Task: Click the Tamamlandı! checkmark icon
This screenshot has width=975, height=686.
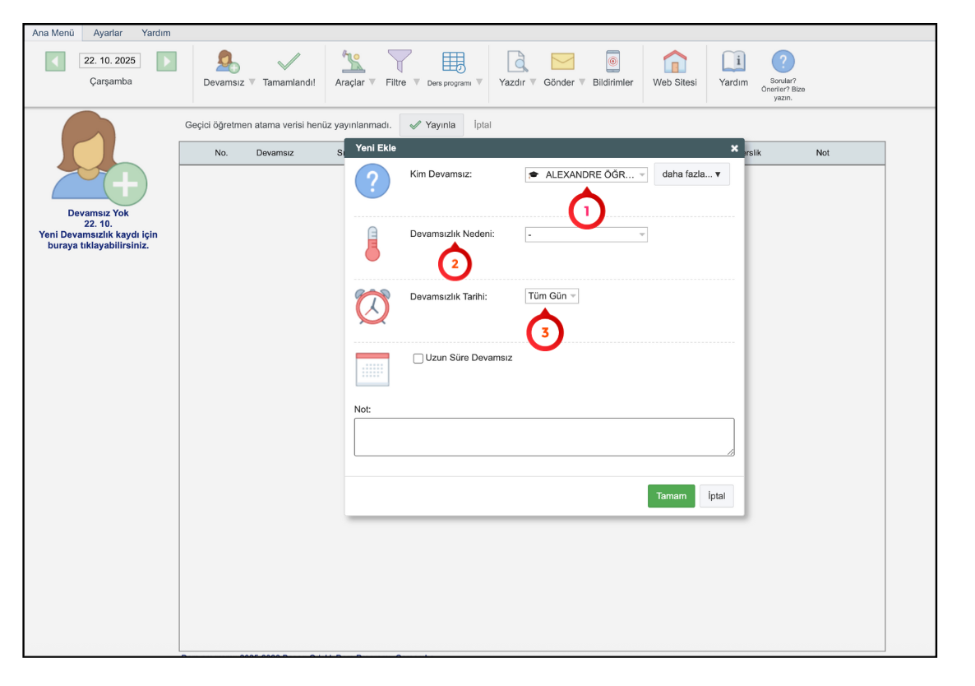Action: click(289, 62)
